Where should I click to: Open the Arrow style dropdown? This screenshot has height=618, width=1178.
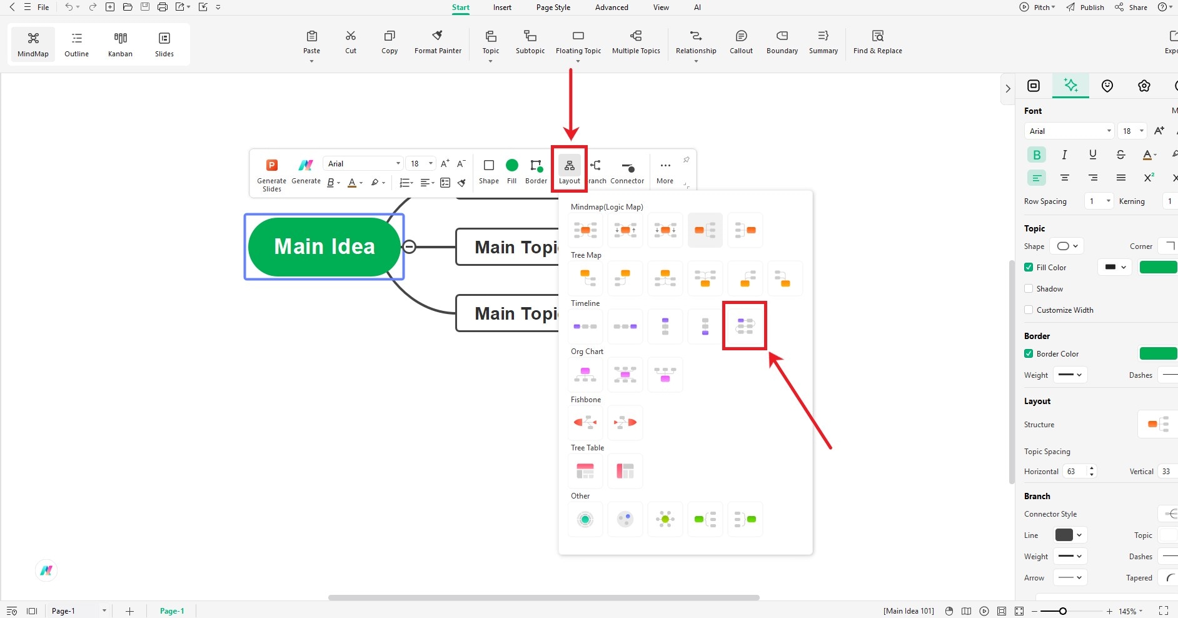click(x=1070, y=577)
